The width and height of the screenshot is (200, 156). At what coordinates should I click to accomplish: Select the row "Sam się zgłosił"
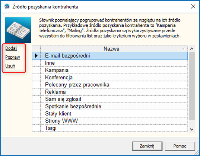point(110,99)
